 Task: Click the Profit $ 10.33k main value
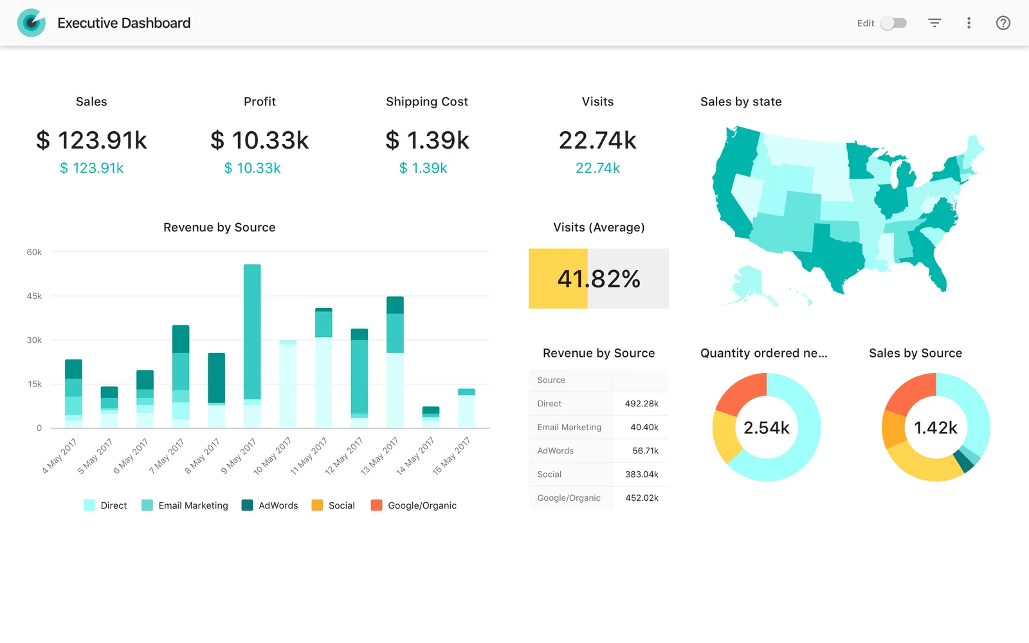click(260, 140)
